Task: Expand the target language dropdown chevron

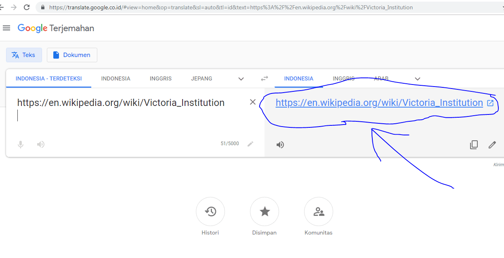Action: (x=417, y=79)
